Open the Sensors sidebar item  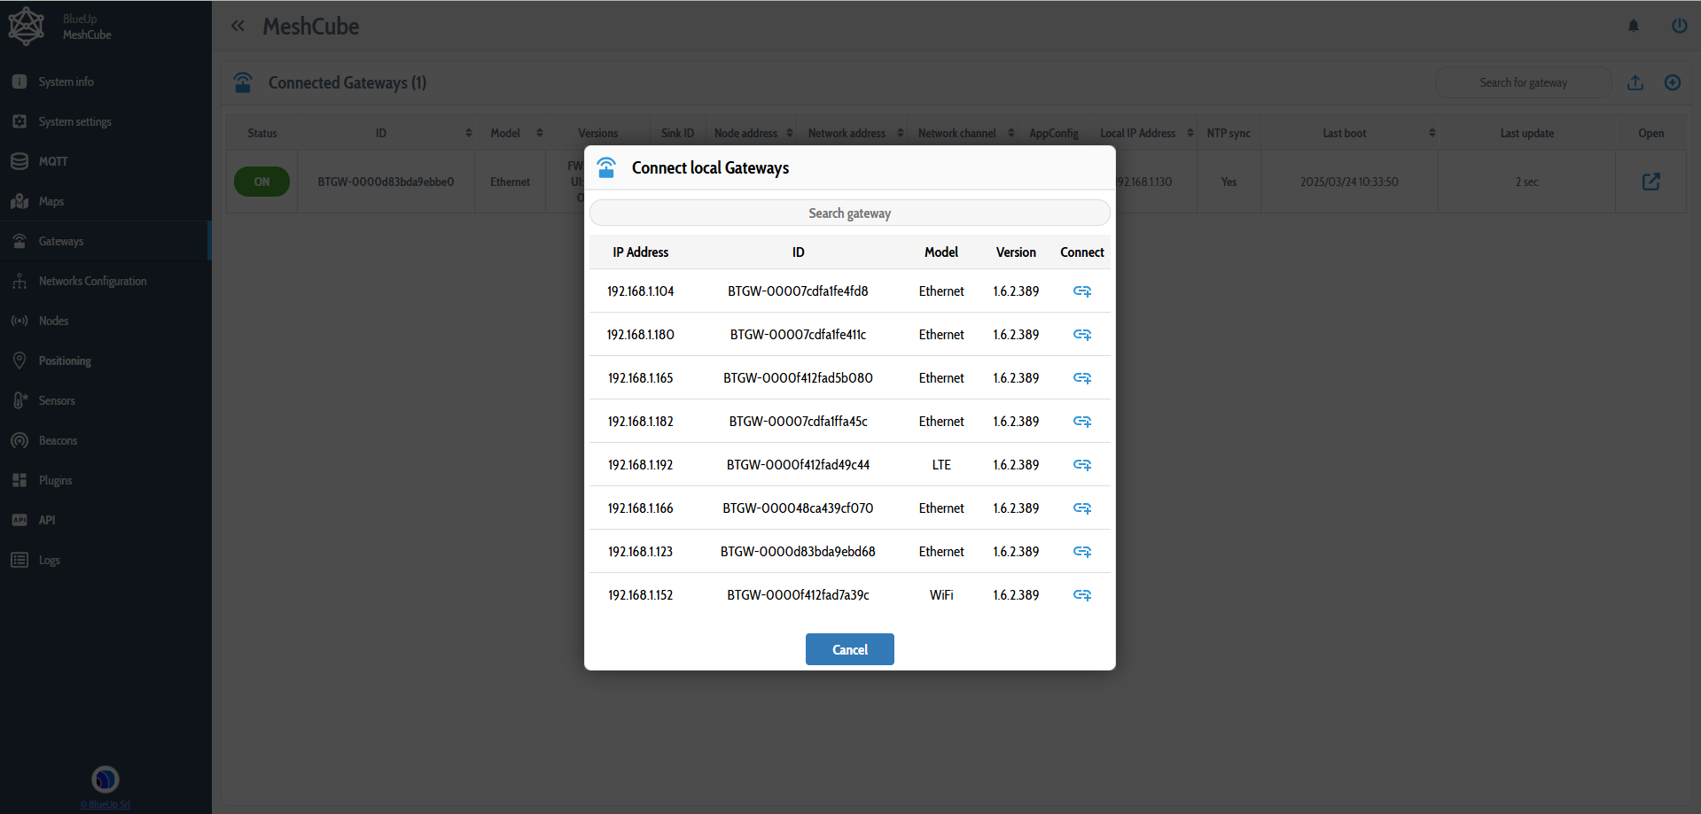pos(57,400)
